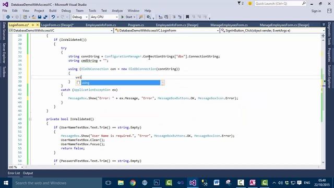
Task: Open the Help menu
Action: [148, 10]
